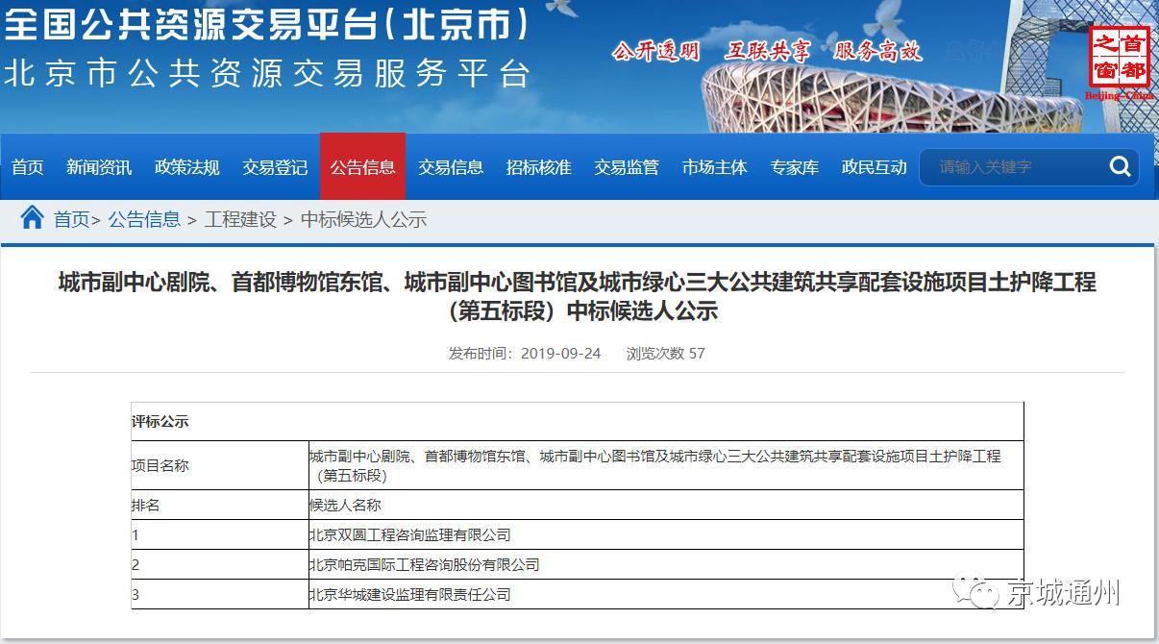Click rank cell for 北京华城建设监理有限责任公司
1159x644 pixels.
tap(220, 594)
